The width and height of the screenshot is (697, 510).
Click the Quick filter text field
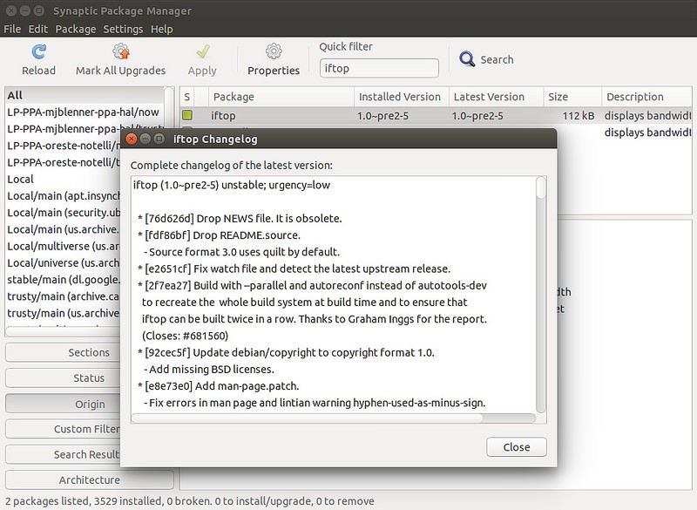click(x=379, y=69)
